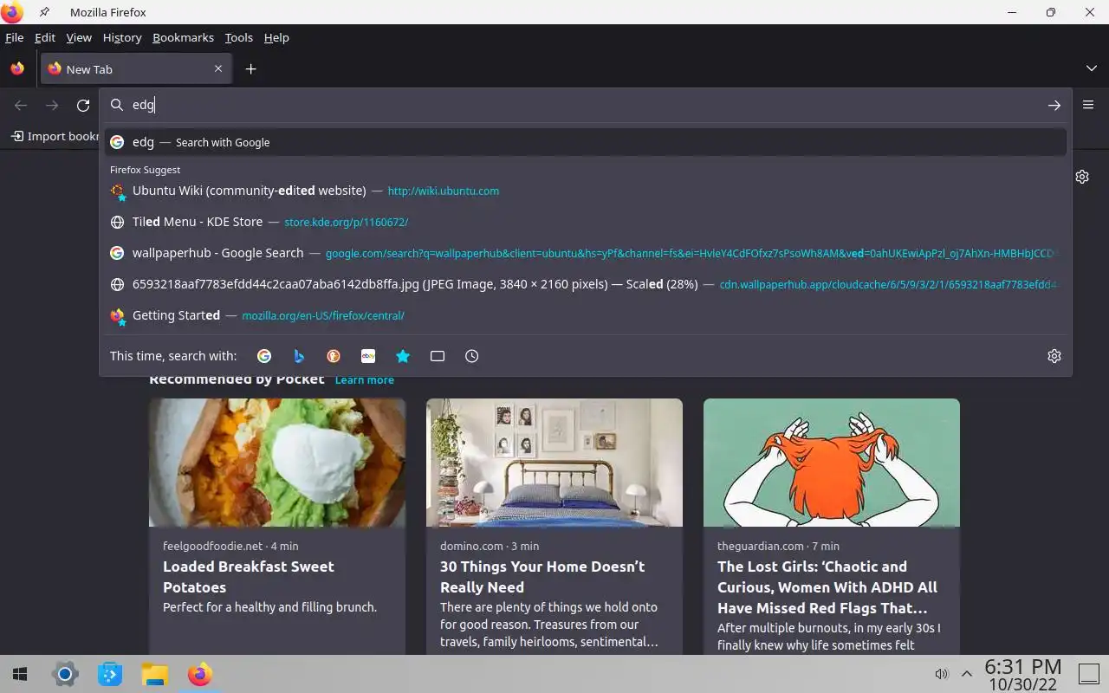Open file manager folder on taskbar
Viewport: 1109px width, 693px height.
point(154,674)
